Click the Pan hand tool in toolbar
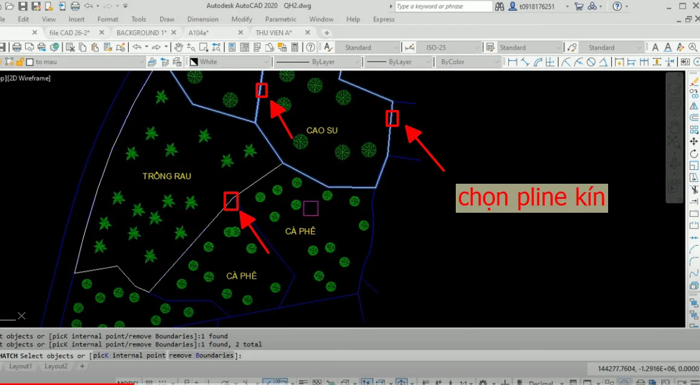700x385 pixels. (x=178, y=47)
